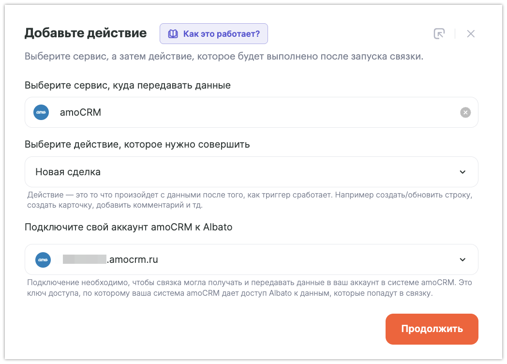Viewport: 507px width, 364px height.
Task: Click the amoCRM logo in the service field
Action: pos(41,112)
